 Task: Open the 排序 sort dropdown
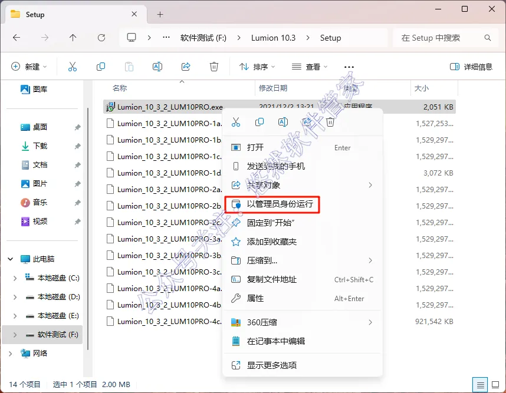click(x=257, y=67)
